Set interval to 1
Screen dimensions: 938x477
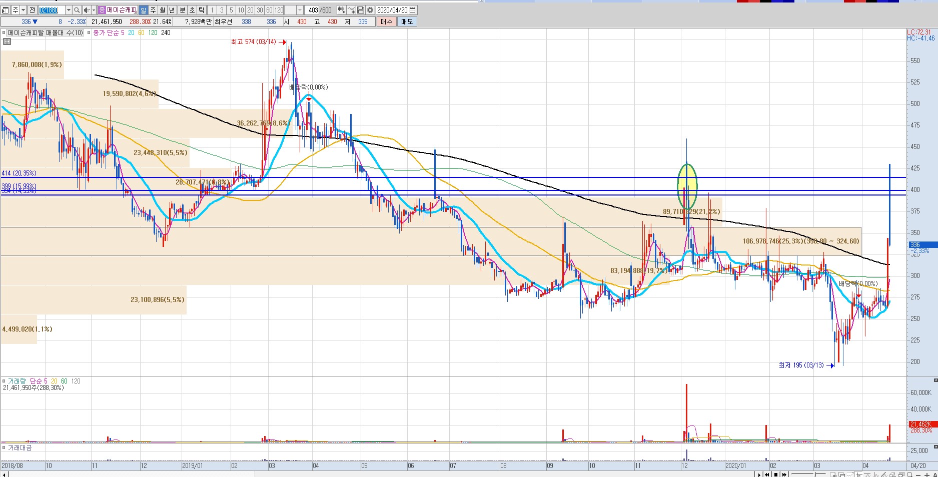coord(212,10)
